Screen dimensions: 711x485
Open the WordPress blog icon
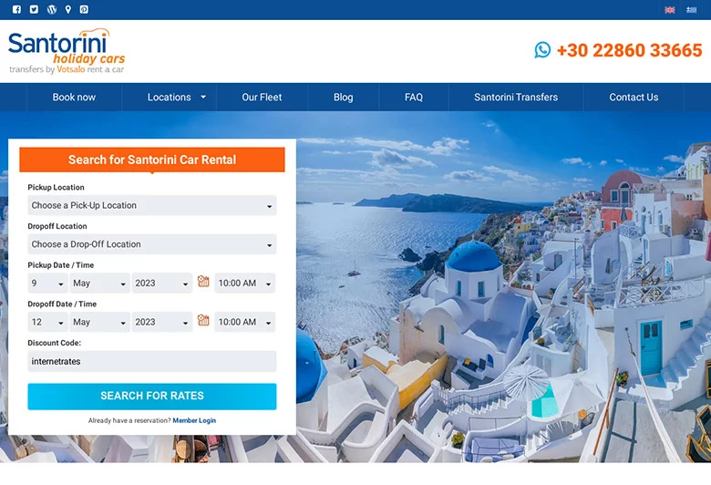tap(52, 9)
